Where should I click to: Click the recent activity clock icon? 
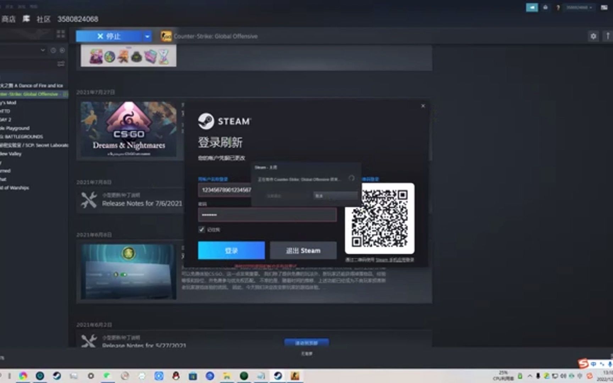pyautogui.click(x=53, y=50)
